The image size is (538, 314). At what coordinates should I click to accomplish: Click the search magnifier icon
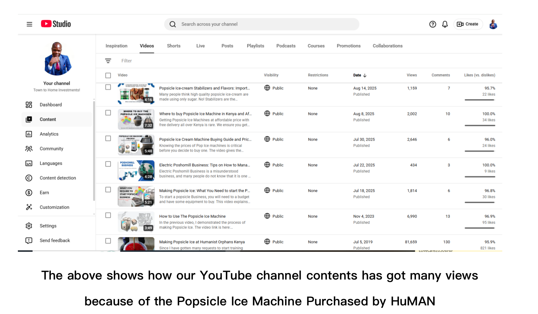(x=173, y=24)
